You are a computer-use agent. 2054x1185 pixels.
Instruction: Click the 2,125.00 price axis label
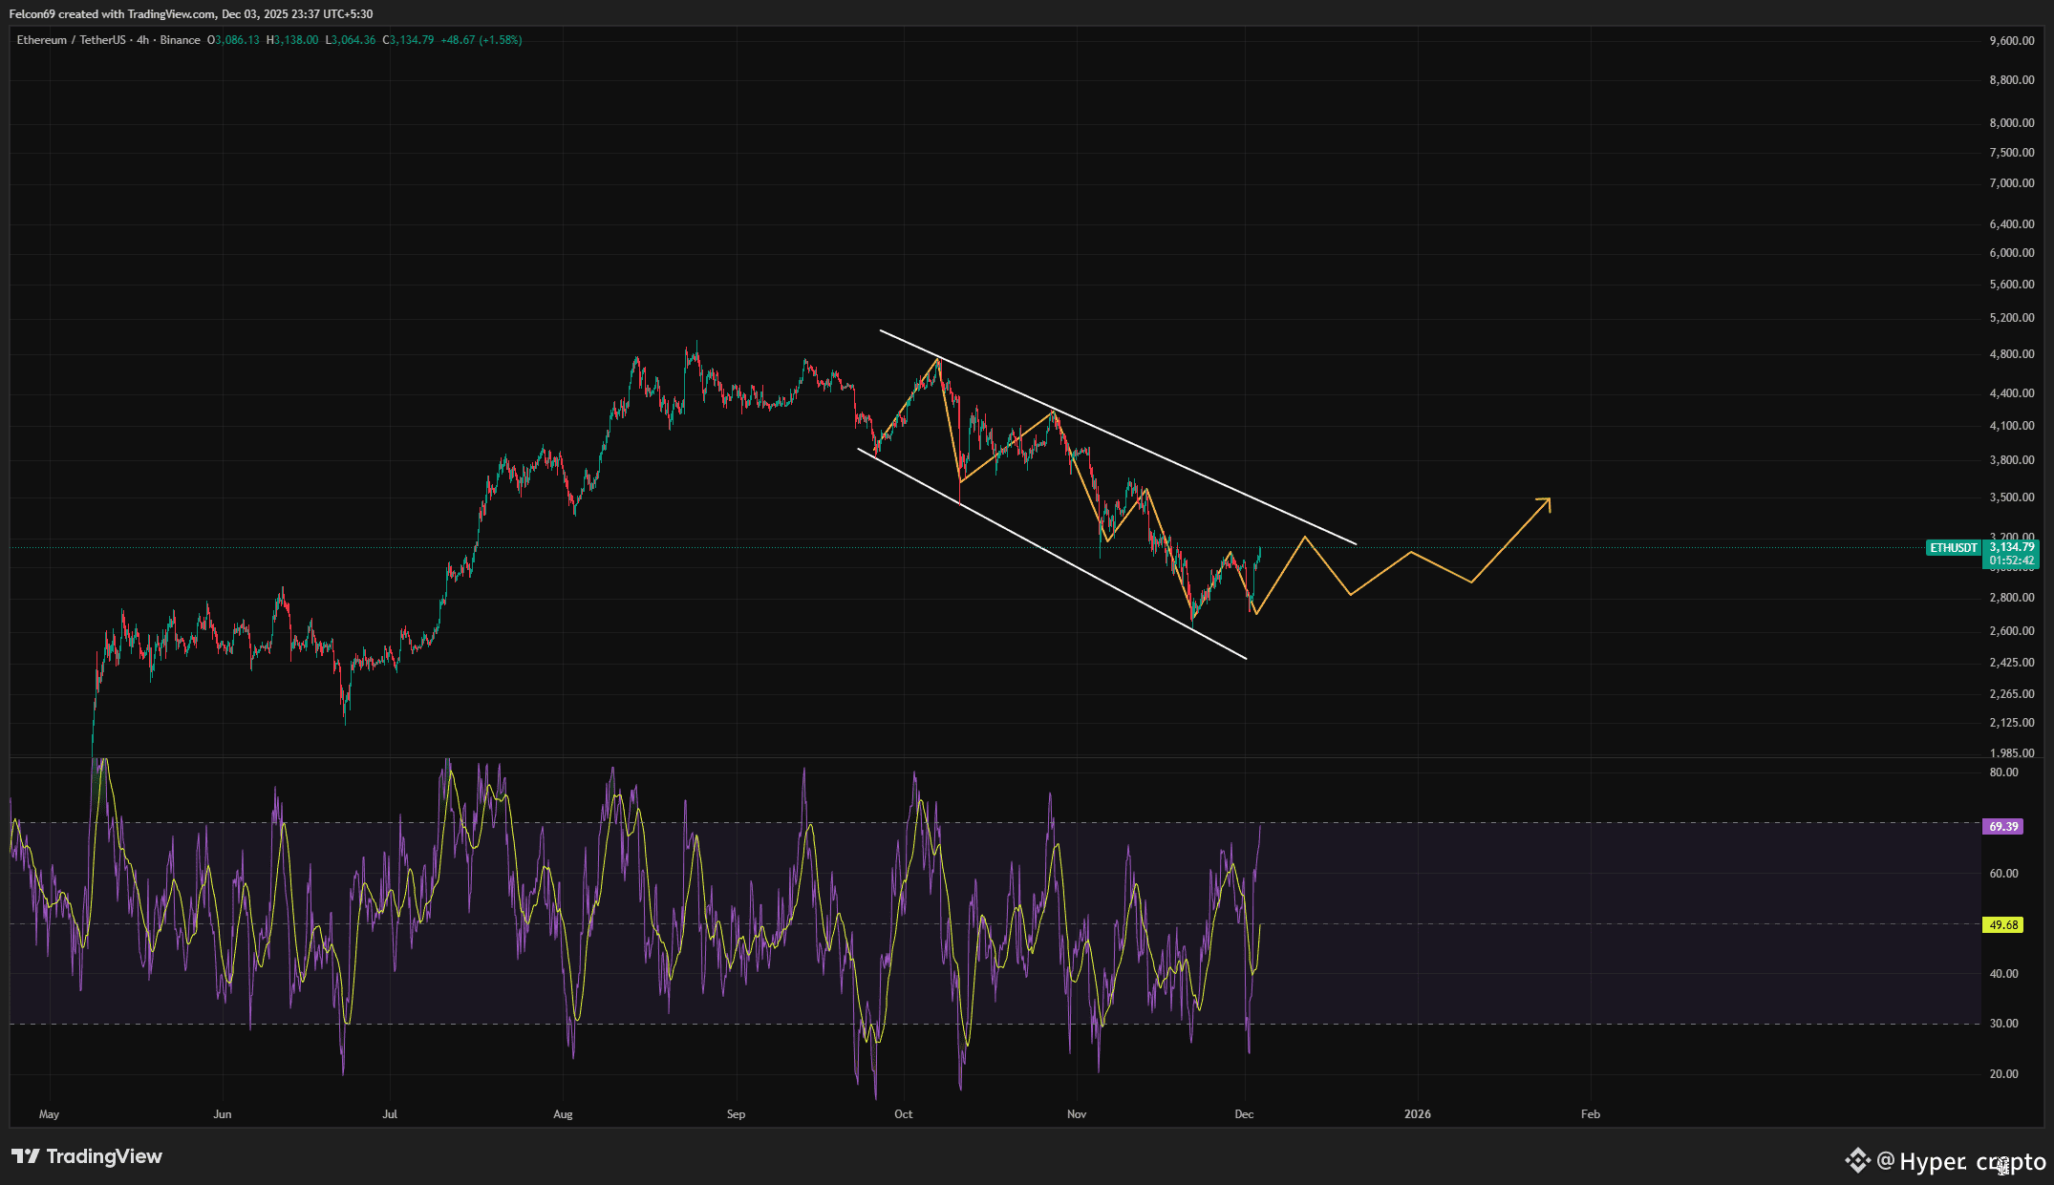pyautogui.click(x=2012, y=723)
